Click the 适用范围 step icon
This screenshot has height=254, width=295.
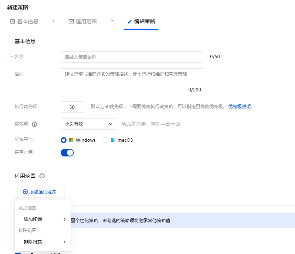71,22
